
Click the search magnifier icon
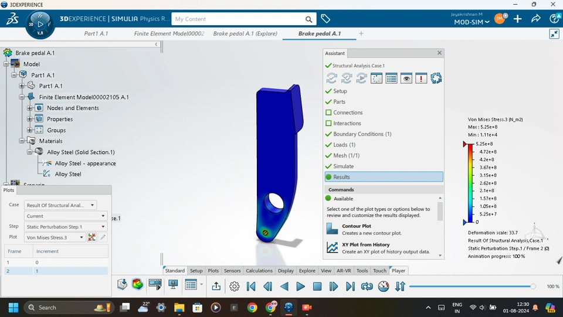tap(309, 19)
